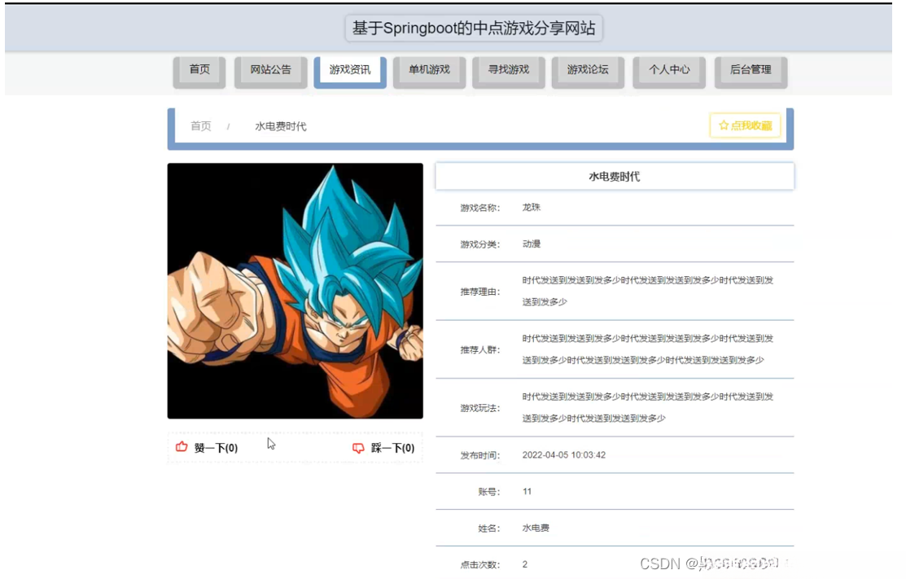This screenshot has height=579, width=906.
Task: Open the 个人中心 personal center tab
Action: point(667,70)
